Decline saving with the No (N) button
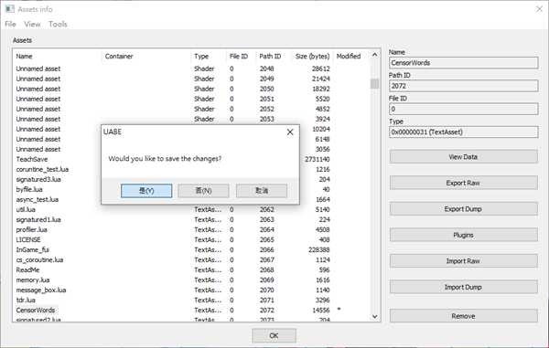Screen dimensions: 549x348 click(203, 191)
